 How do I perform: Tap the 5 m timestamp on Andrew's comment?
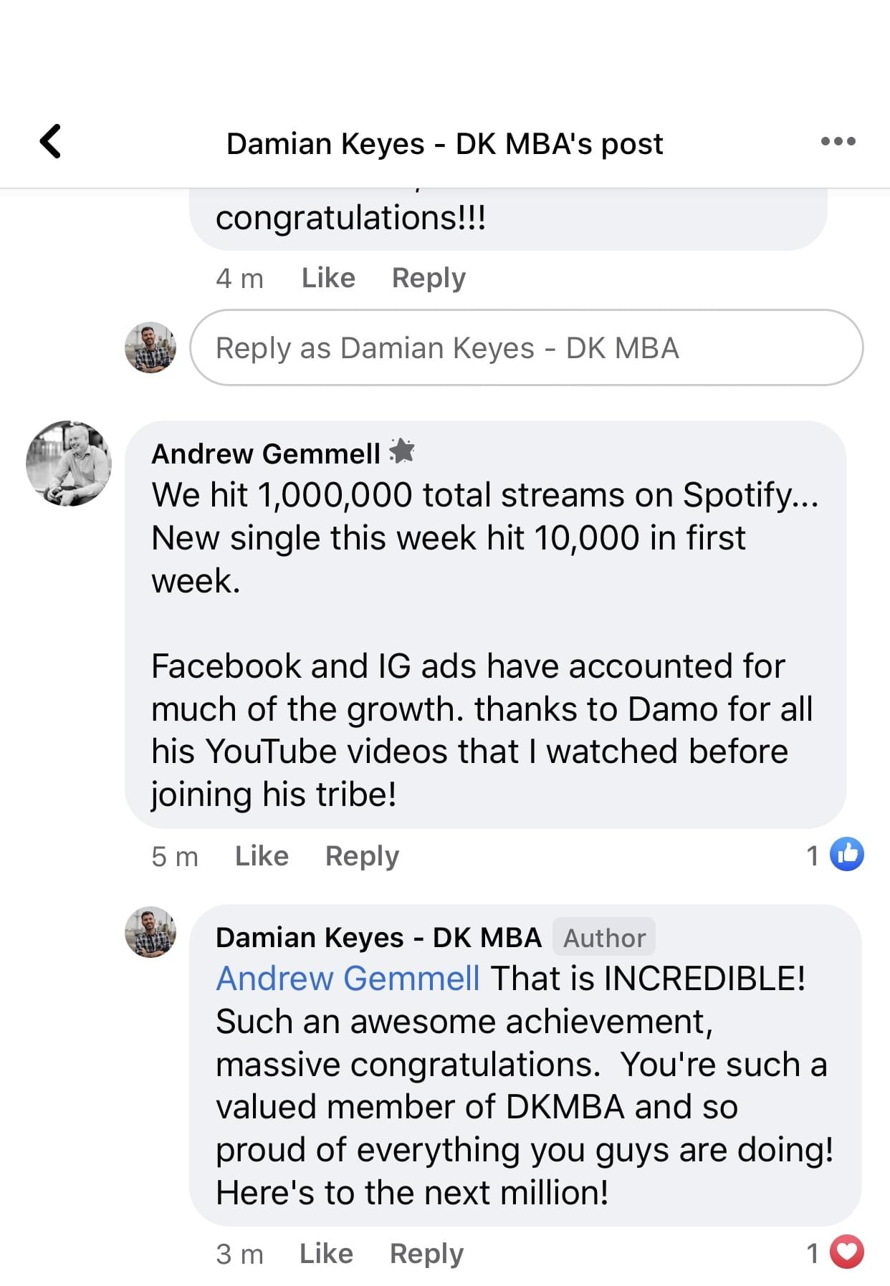(x=175, y=856)
